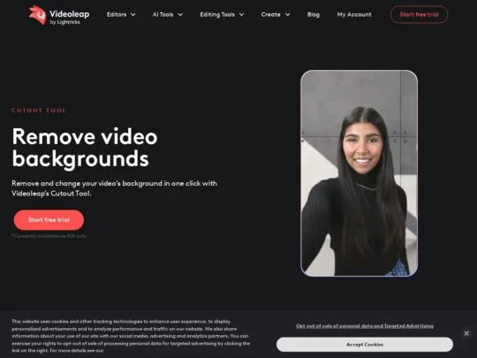The image size is (477, 358).
Task: Click the phone preview video thumbnail
Action: [359, 173]
